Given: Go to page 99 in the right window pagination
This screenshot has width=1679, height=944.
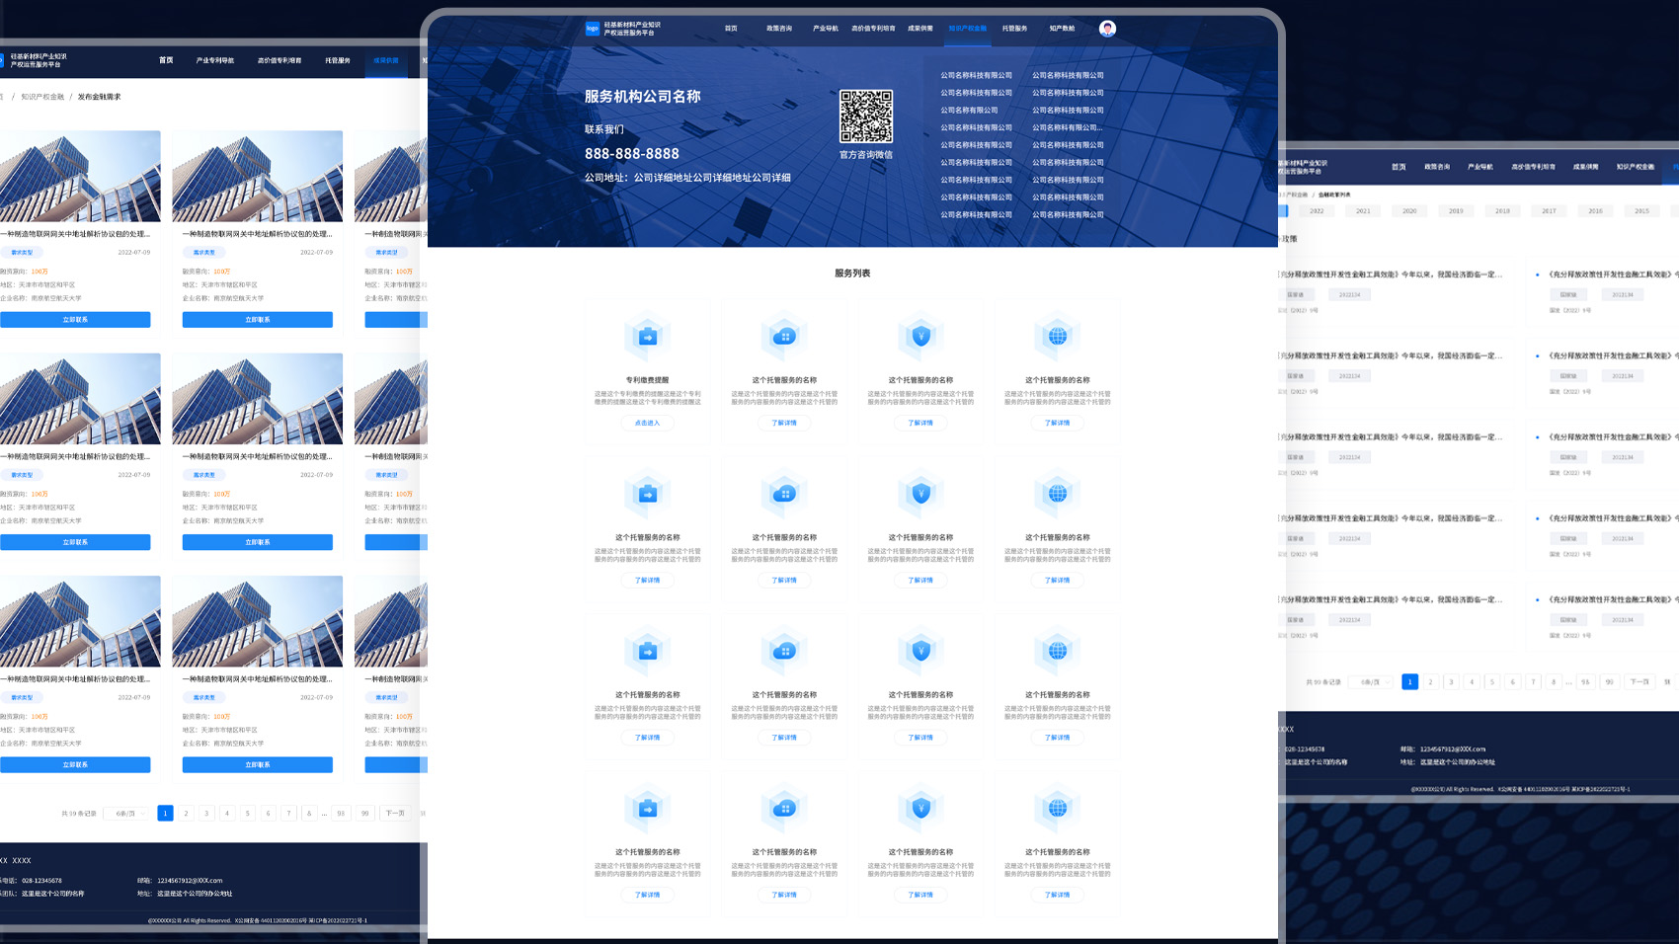Looking at the screenshot, I should pos(1609,682).
